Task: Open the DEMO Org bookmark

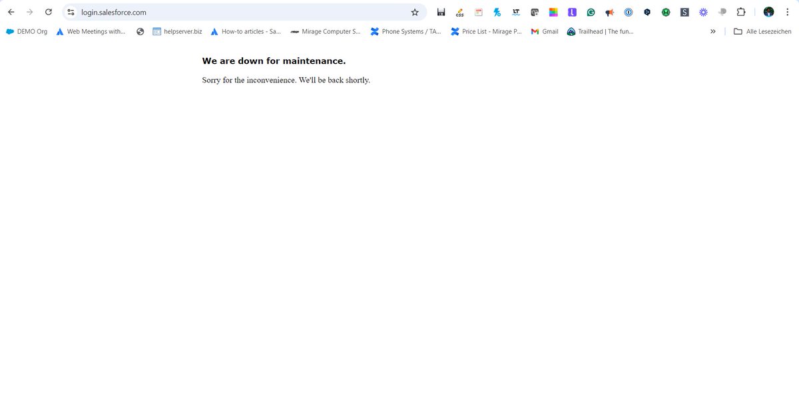Action: coord(26,31)
